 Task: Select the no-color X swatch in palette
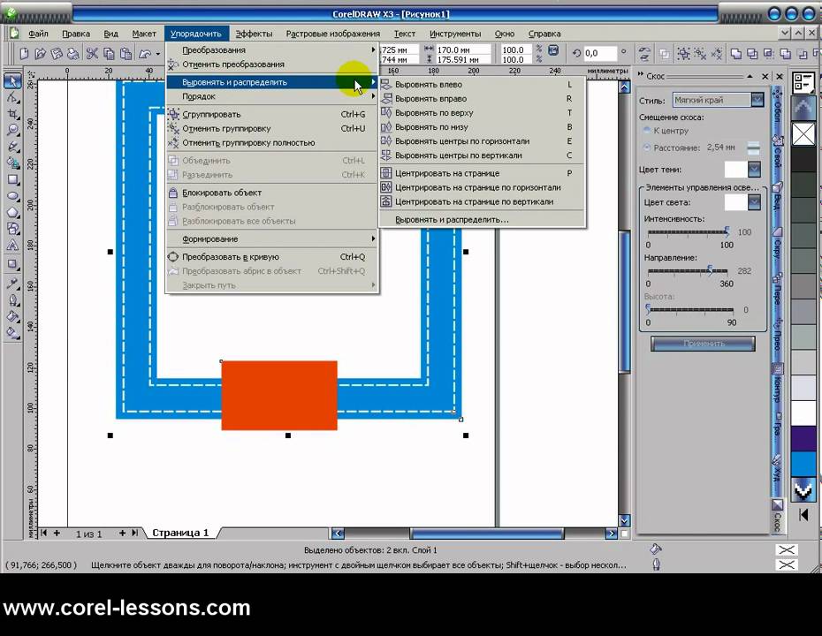803,133
